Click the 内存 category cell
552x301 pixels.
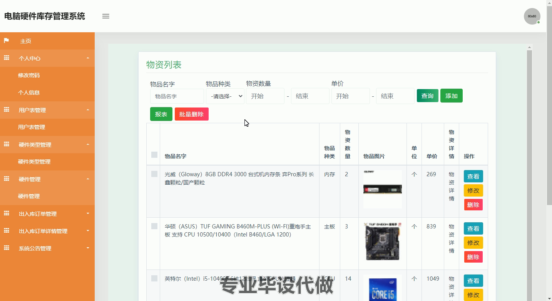330,174
